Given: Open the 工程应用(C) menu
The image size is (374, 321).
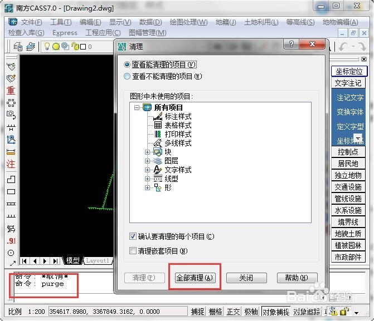Looking at the screenshot, I should [103, 33].
